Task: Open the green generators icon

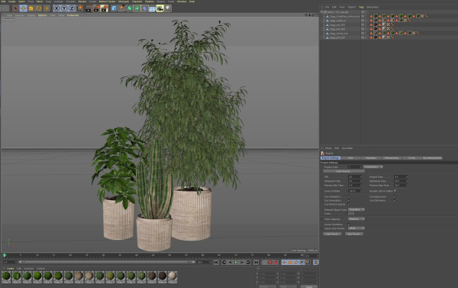Action: tap(129, 8)
